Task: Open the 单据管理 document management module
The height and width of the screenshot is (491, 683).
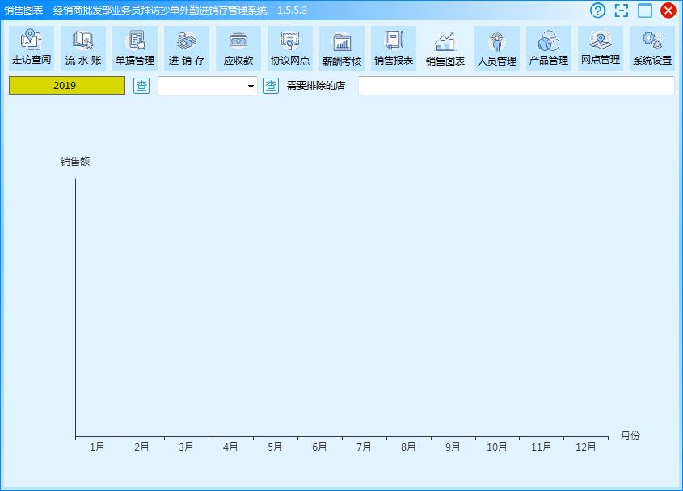Action: tap(135, 49)
